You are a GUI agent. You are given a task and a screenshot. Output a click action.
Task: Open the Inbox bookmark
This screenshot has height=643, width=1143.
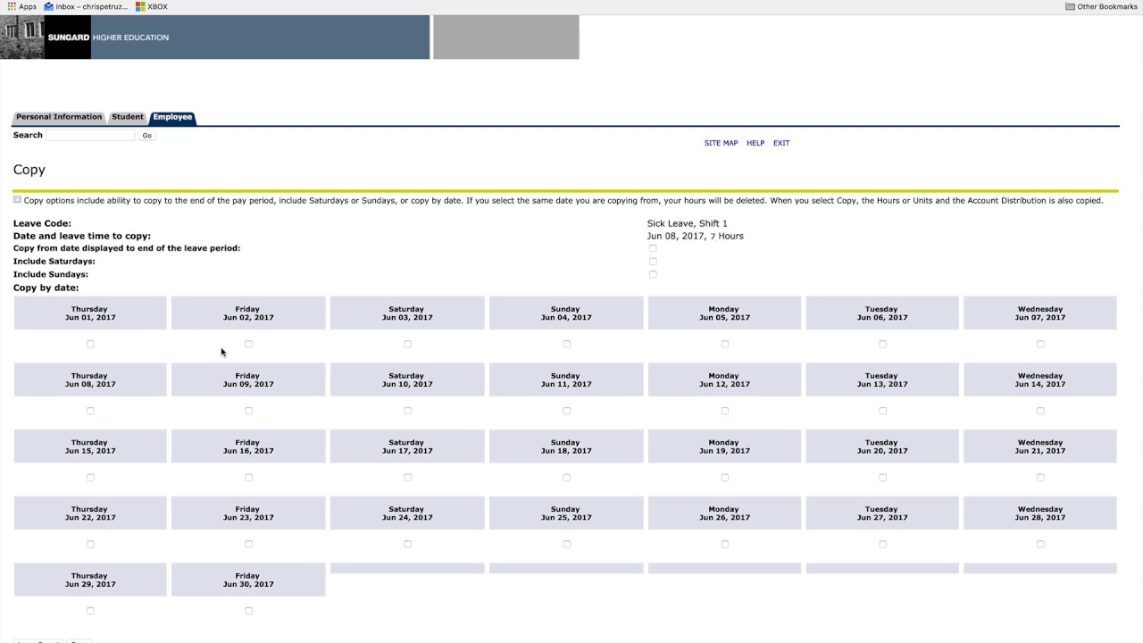coord(85,6)
